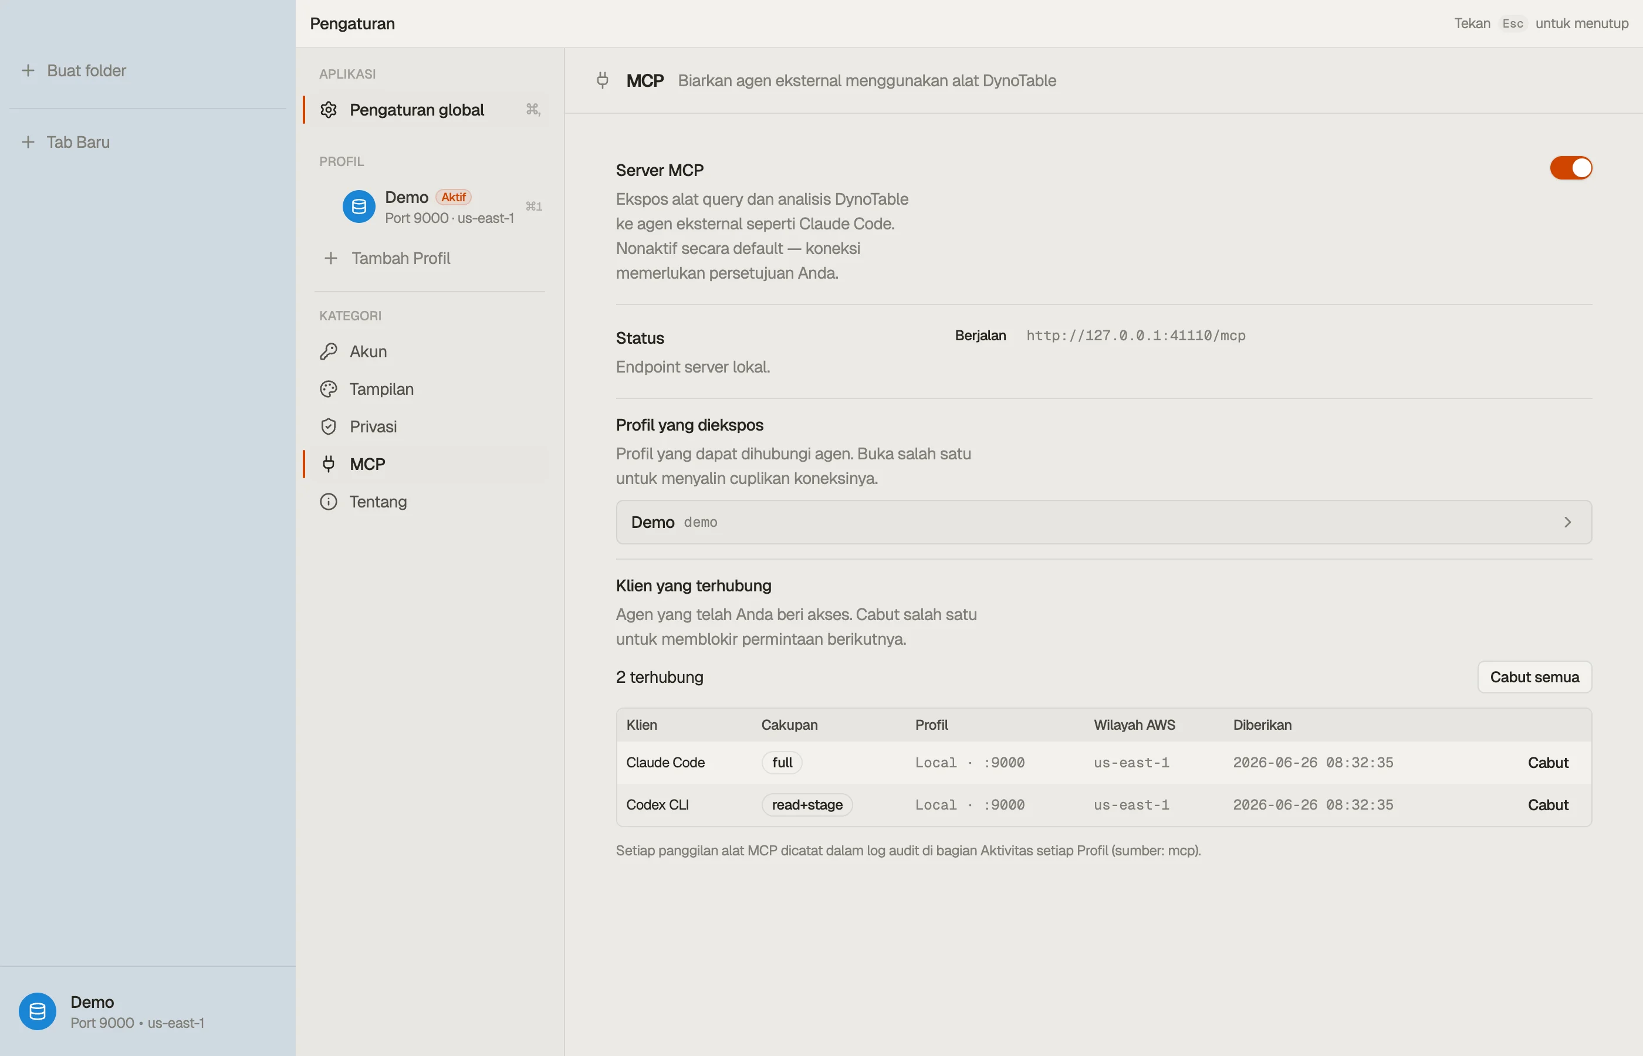Click the Demo database icon at bottom left
Image resolution: width=1643 pixels, height=1056 pixels.
pyautogui.click(x=37, y=1011)
